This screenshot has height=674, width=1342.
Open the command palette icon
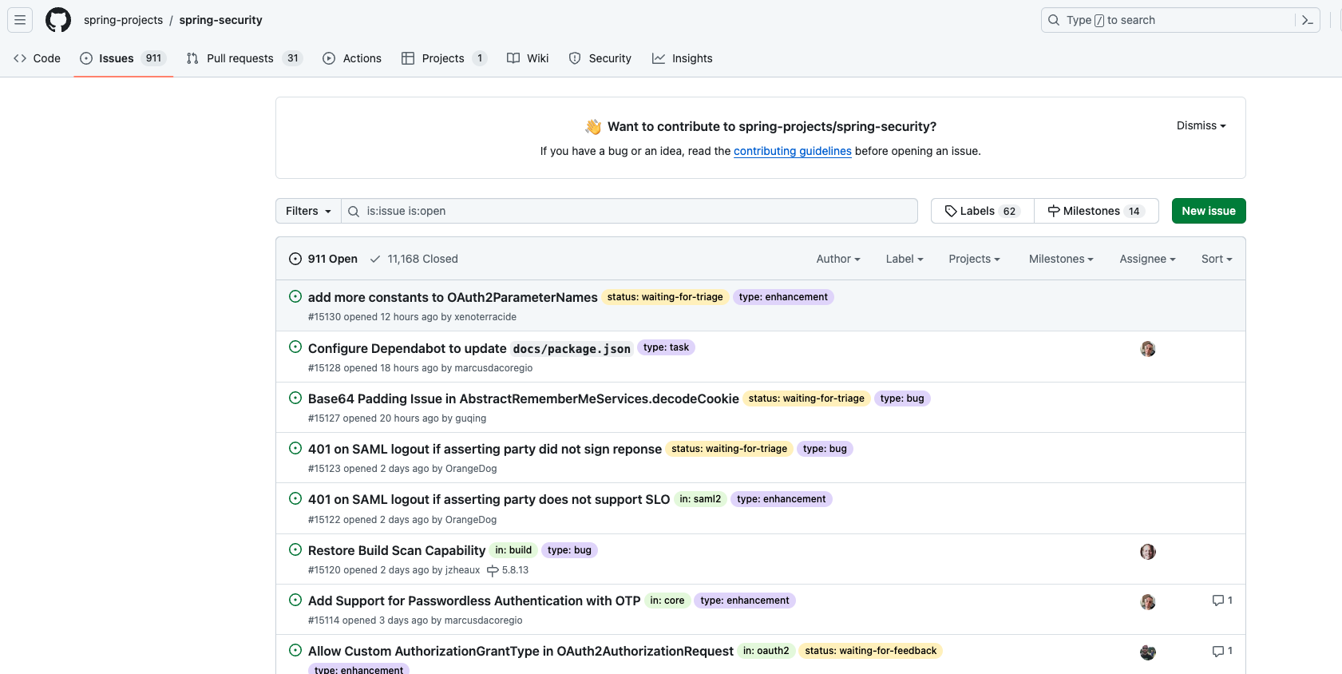(1308, 20)
